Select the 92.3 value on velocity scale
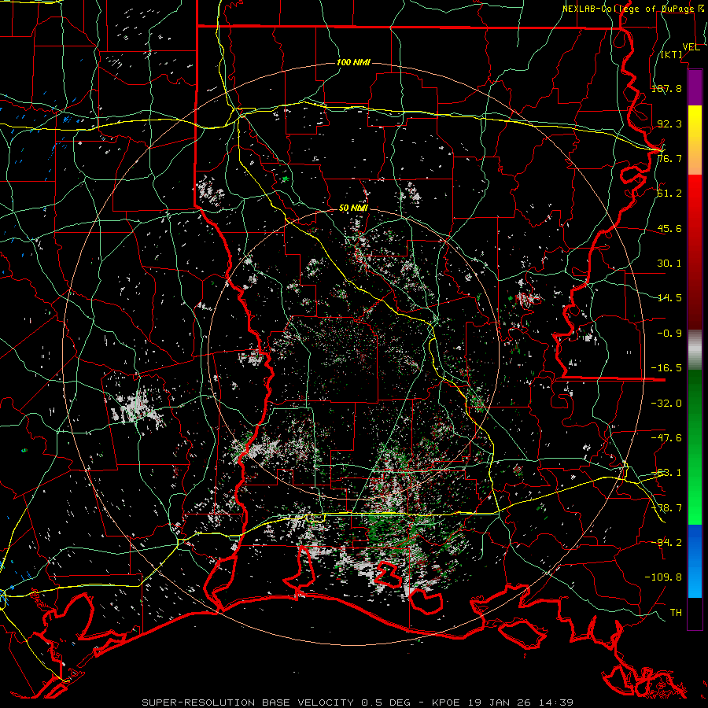708x708 pixels. click(x=669, y=124)
